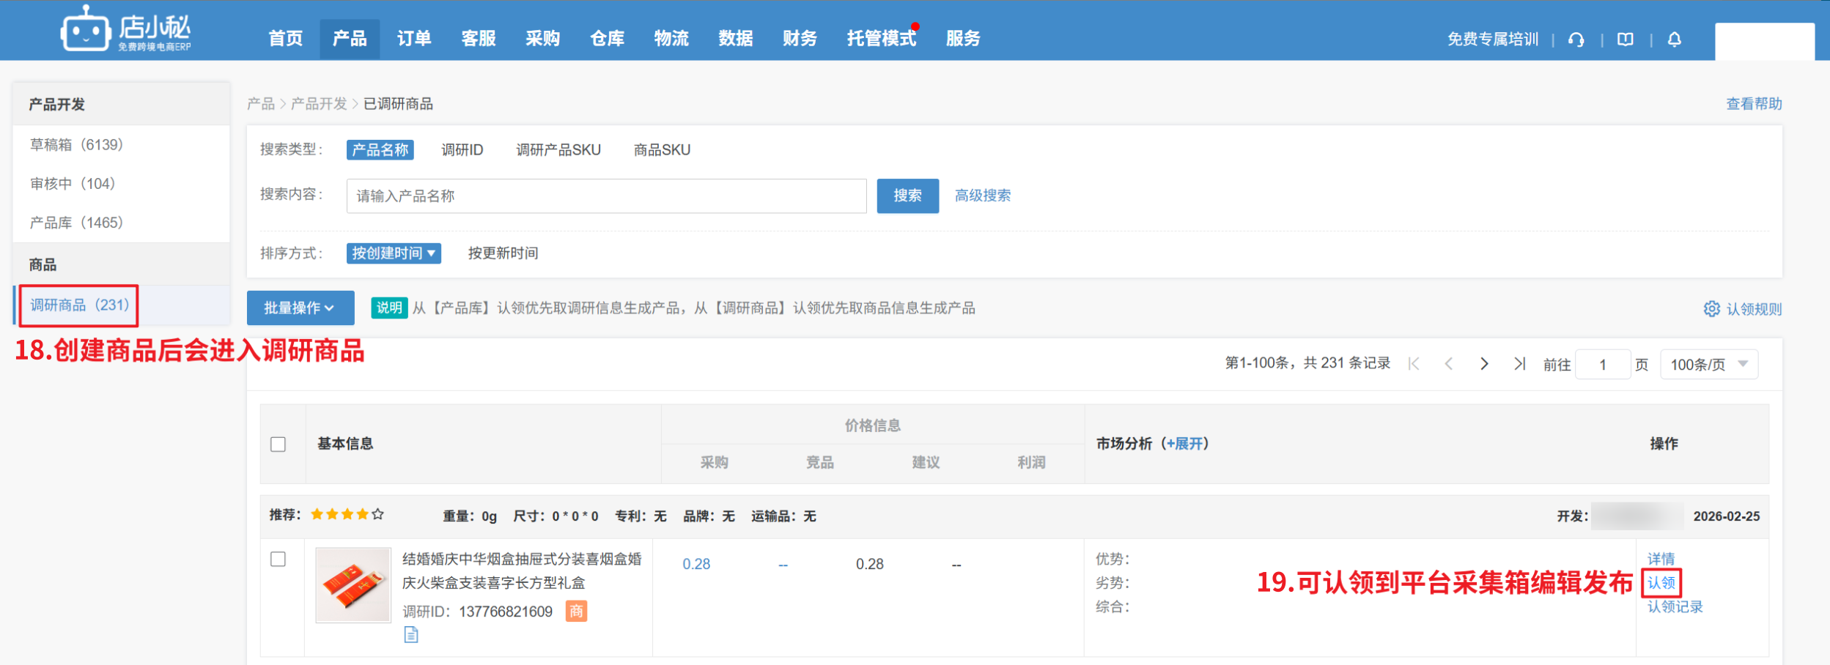Go to the next page arrow

[1484, 364]
